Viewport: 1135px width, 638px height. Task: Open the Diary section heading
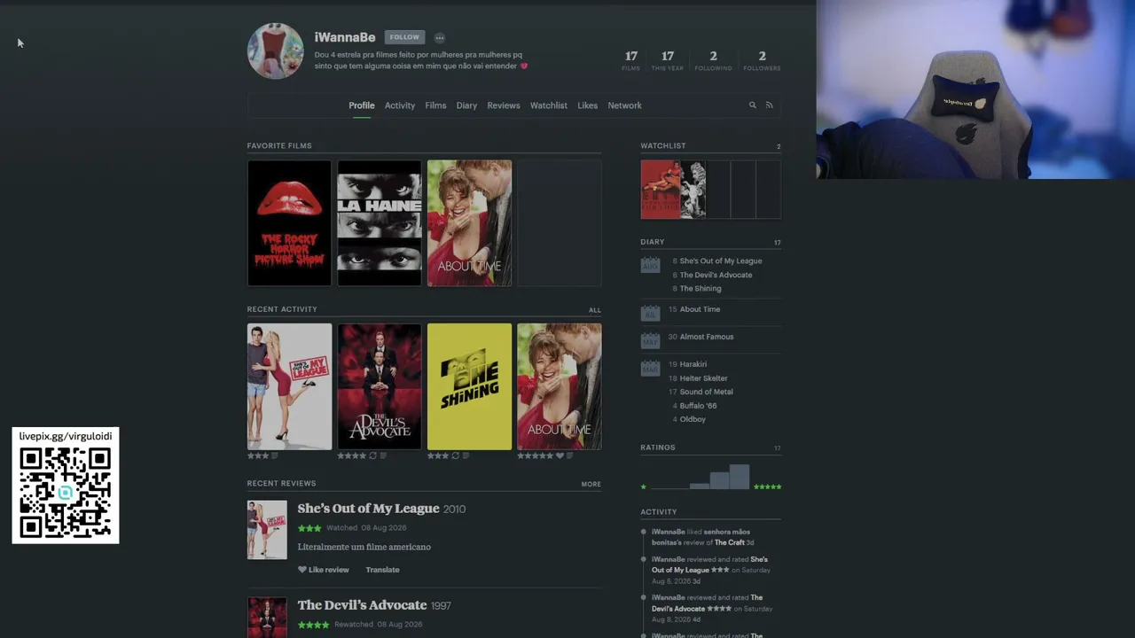pos(653,242)
